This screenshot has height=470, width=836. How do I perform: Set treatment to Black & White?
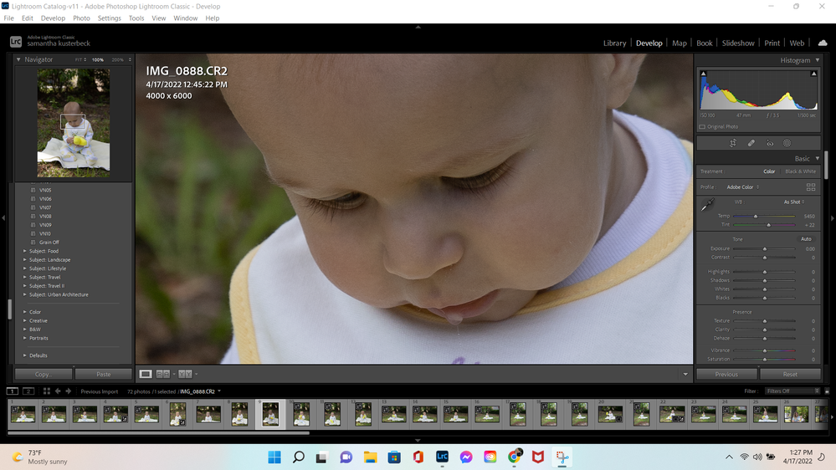coord(800,171)
